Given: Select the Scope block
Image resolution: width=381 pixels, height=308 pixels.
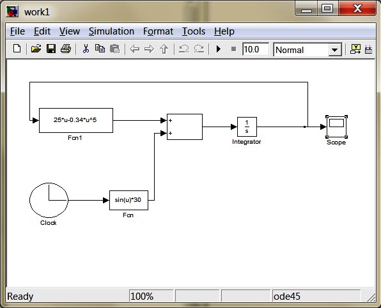Looking at the screenshot, I should tap(336, 127).
